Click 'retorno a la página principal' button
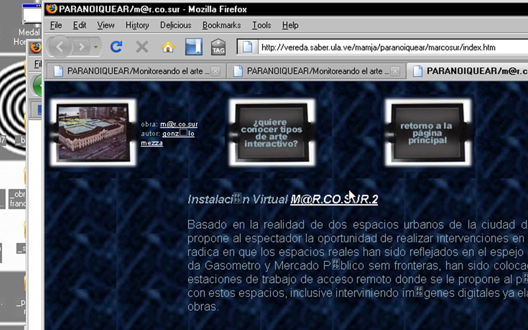 pyautogui.click(x=428, y=132)
